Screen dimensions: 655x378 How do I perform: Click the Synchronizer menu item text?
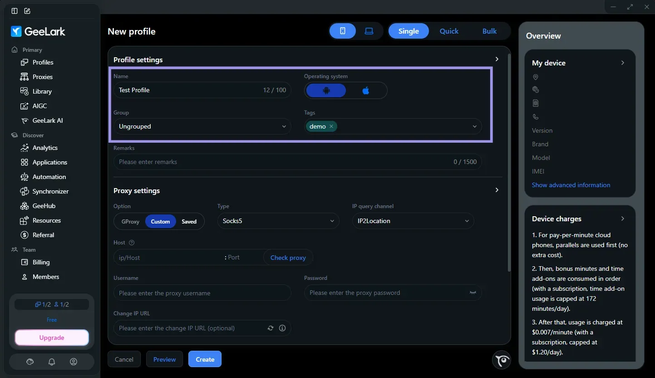(51, 191)
